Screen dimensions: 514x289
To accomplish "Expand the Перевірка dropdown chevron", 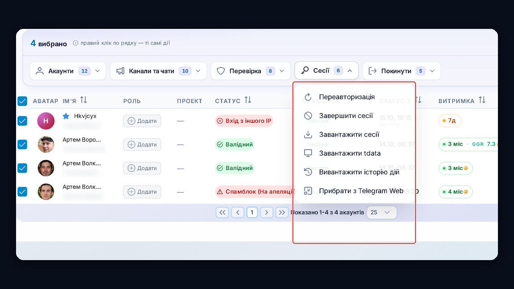I will 282,71.
